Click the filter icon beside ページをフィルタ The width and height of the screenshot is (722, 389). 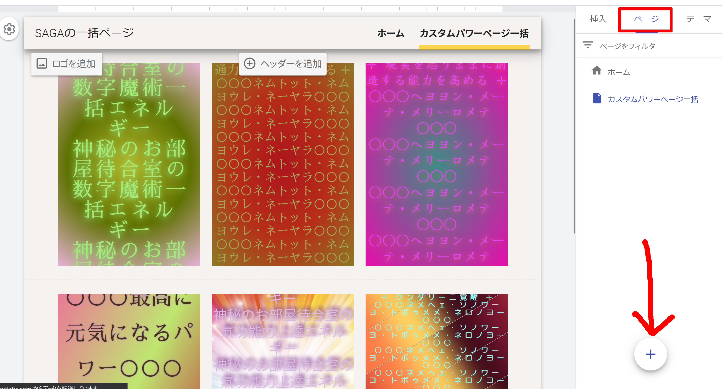pos(588,45)
